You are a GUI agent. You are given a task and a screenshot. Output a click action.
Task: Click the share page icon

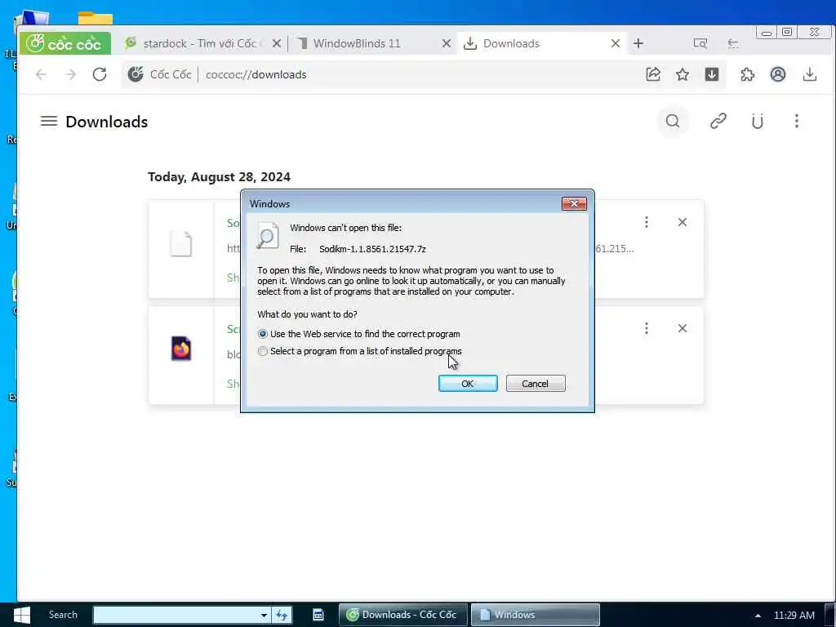point(653,74)
